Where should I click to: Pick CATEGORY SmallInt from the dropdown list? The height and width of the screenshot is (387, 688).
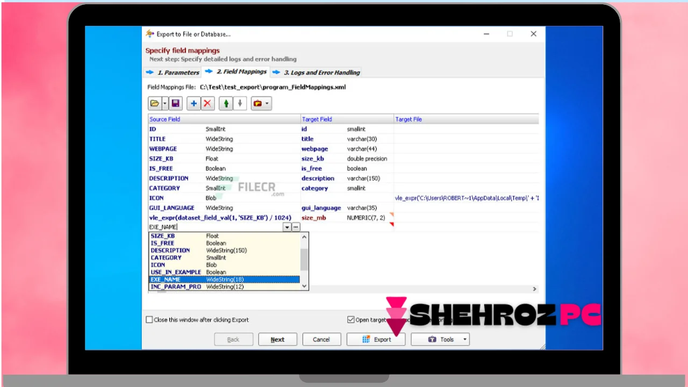[224, 257]
